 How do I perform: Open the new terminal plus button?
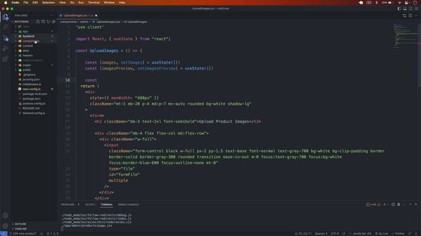tap(384, 205)
